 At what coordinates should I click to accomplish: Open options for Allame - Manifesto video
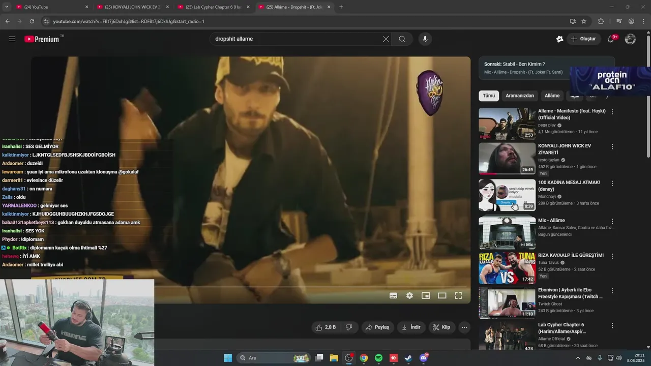612,111
